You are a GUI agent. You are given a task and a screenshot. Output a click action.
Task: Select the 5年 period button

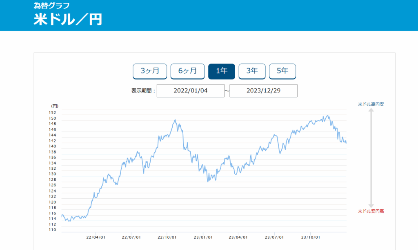pos(282,71)
